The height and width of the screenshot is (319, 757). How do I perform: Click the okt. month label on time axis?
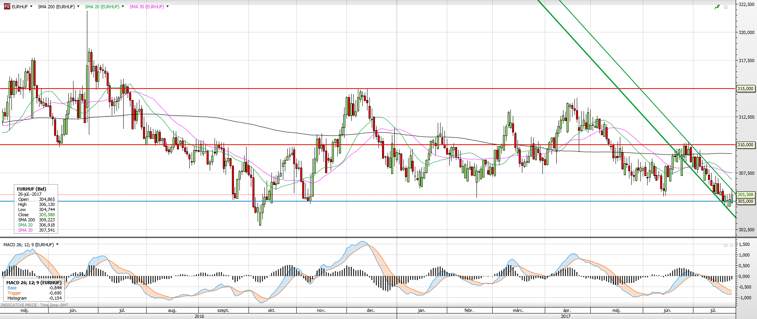coord(271,310)
